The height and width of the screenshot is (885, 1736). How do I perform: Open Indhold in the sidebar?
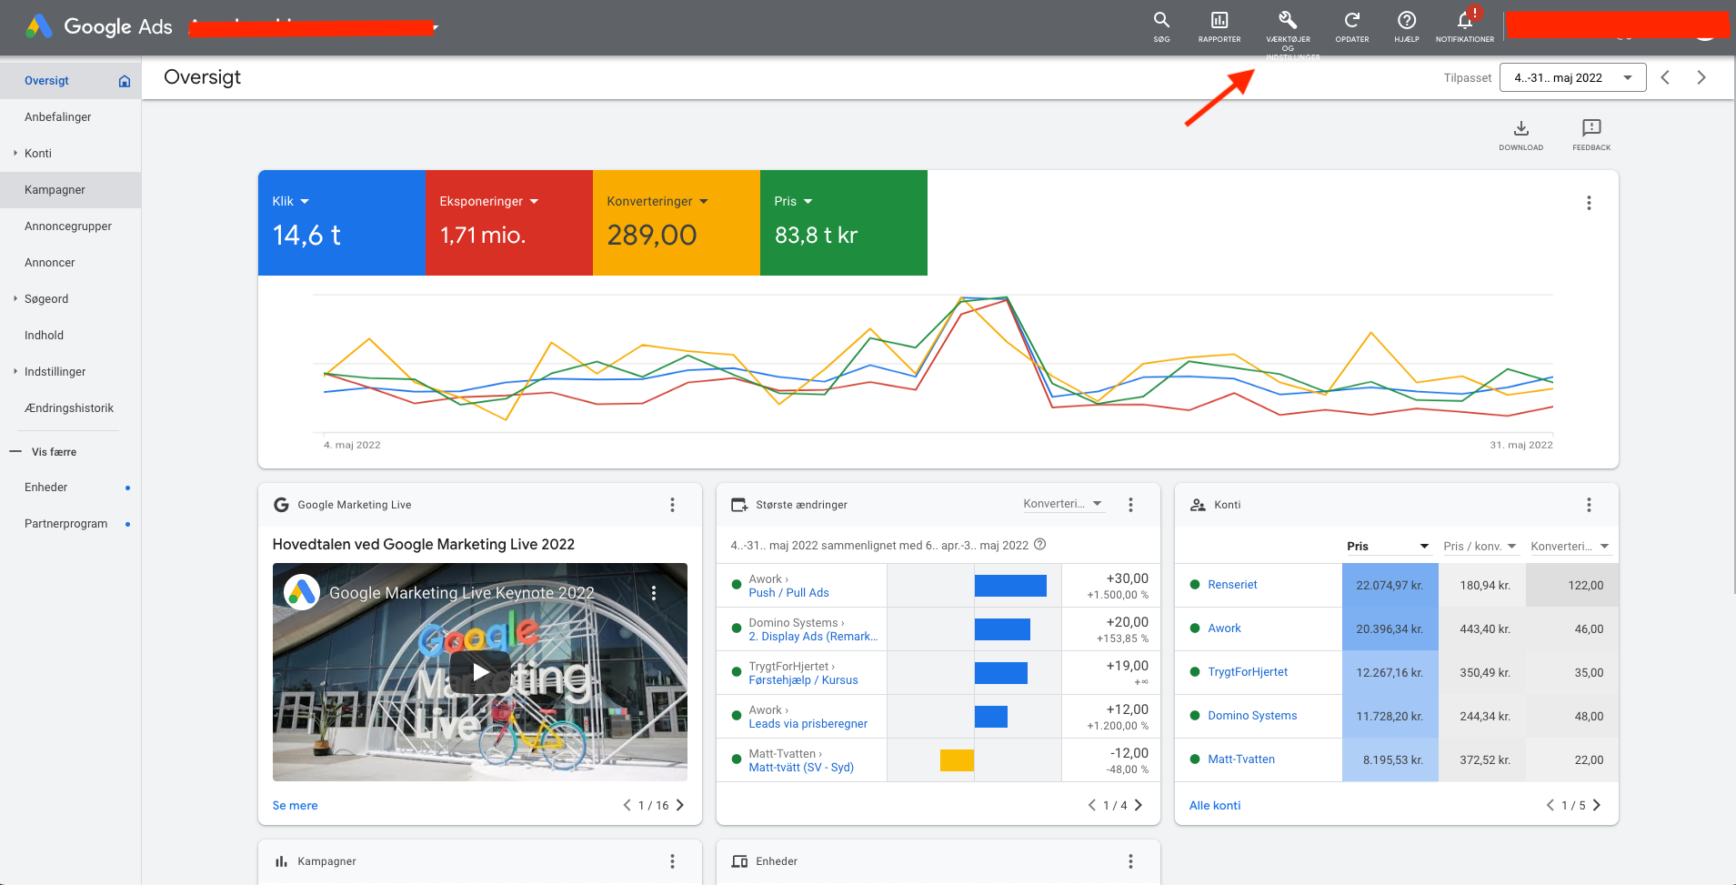(x=70, y=336)
